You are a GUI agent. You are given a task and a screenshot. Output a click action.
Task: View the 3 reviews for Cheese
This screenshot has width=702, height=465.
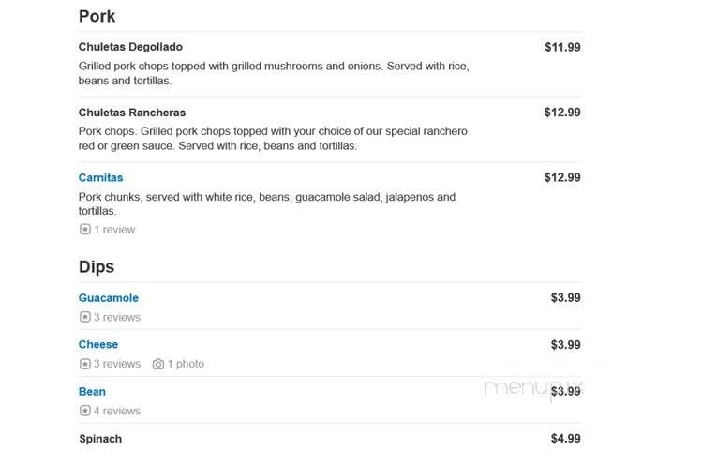[117, 364]
